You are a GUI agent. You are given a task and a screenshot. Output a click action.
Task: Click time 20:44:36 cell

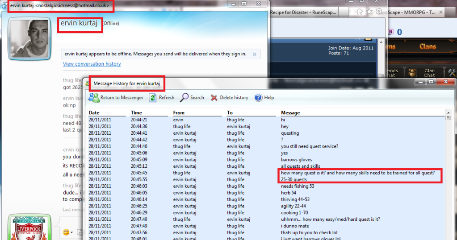coord(139,127)
